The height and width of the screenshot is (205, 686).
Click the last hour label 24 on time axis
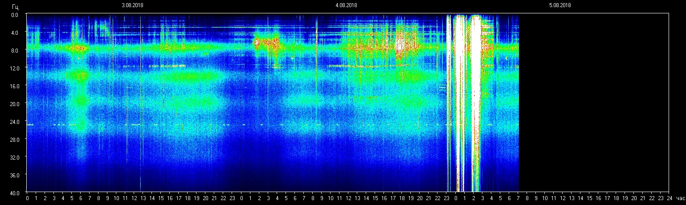point(669,198)
